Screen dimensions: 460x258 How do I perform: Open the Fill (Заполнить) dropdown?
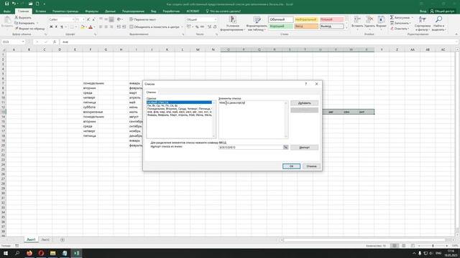click(401, 23)
